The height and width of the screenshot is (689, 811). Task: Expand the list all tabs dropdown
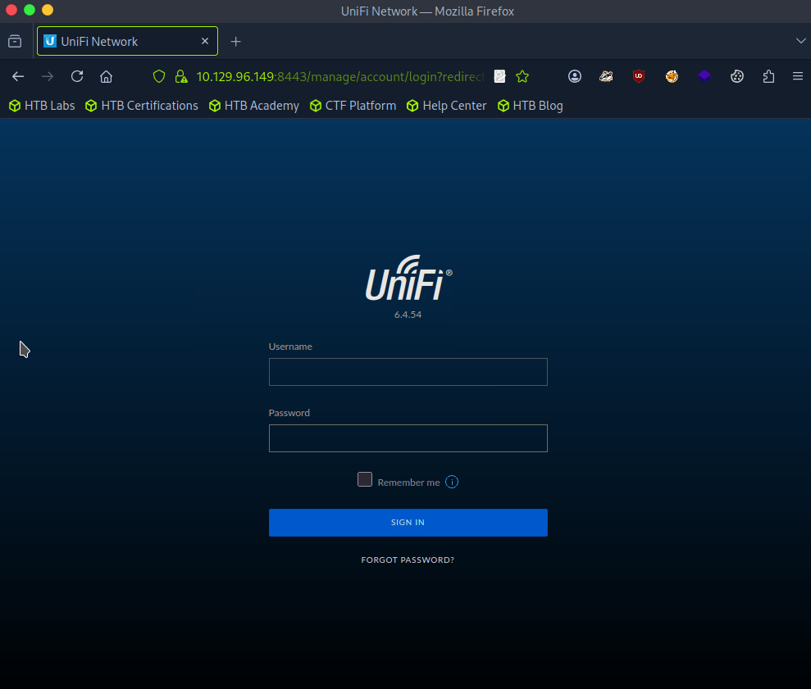800,41
